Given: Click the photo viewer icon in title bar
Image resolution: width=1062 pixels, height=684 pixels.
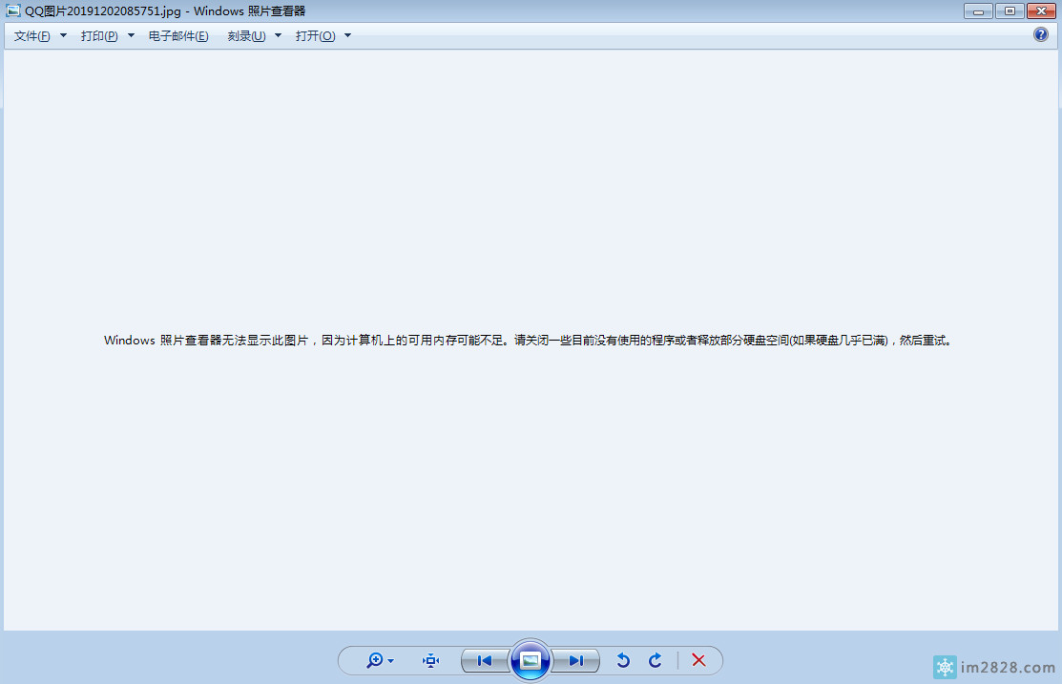Looking at the screenshot, I should (x=12, y=10).
